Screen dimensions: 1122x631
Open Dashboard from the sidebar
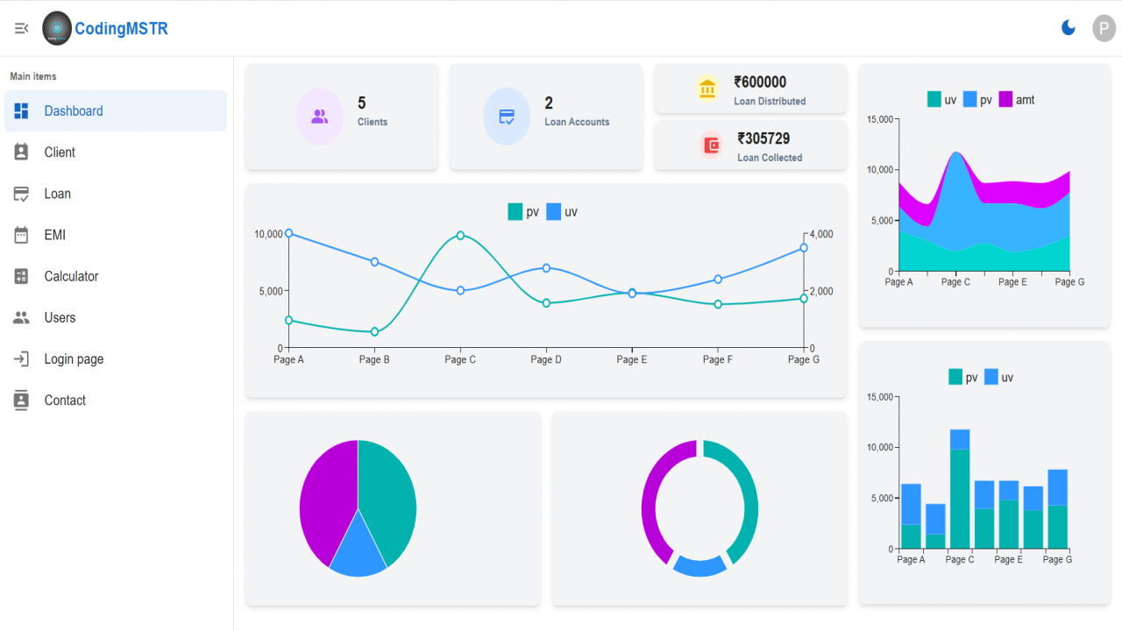[116, 111]
